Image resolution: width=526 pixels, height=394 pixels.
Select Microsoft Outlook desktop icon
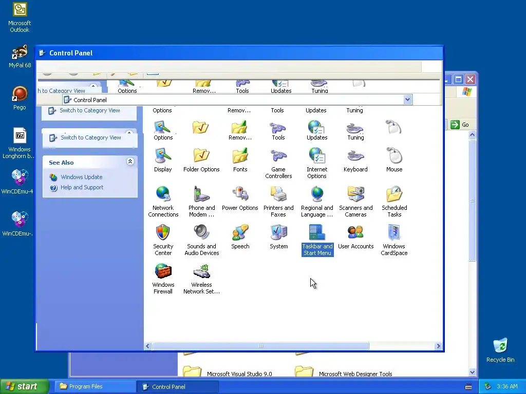pyautogui.click(x=20, y=17)
